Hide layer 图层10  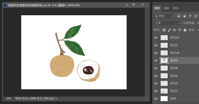(x=156, y=53)
